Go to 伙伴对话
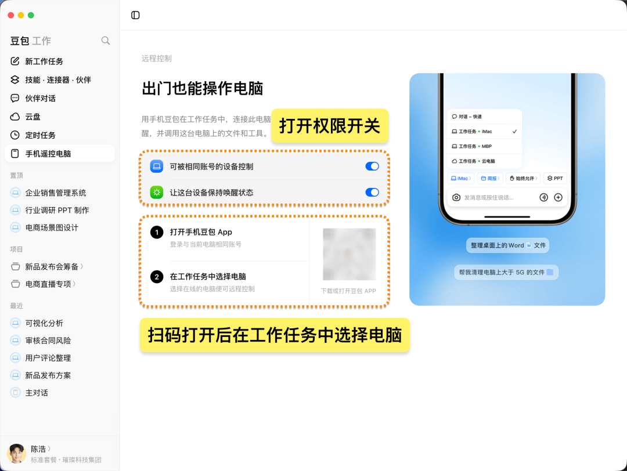The height and width of the screenshot is (471, 627). click(x=60, y=98)
